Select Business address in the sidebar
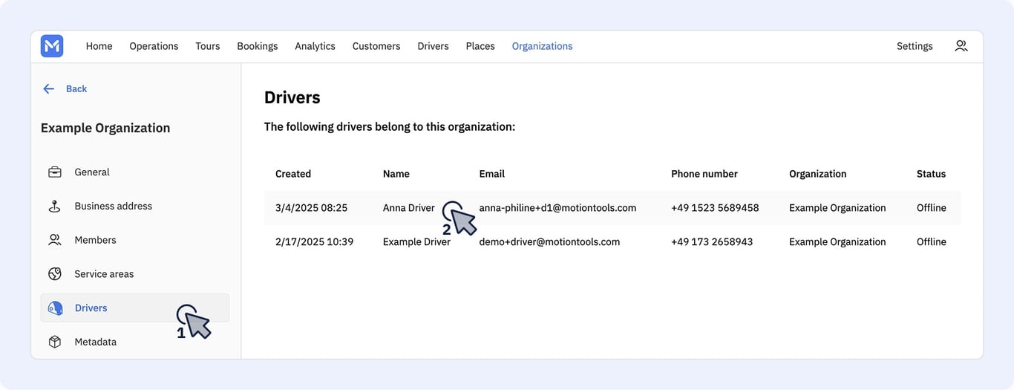The image size is (1014, 390). click(113, 207)
